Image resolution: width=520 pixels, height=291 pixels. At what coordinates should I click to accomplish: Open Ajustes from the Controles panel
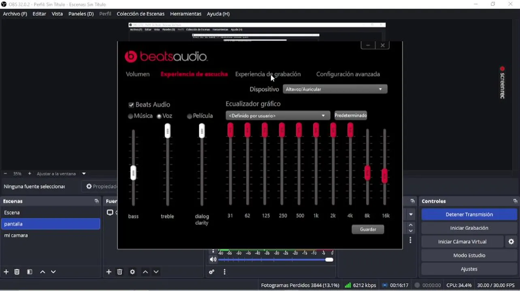tap(469, 269)
